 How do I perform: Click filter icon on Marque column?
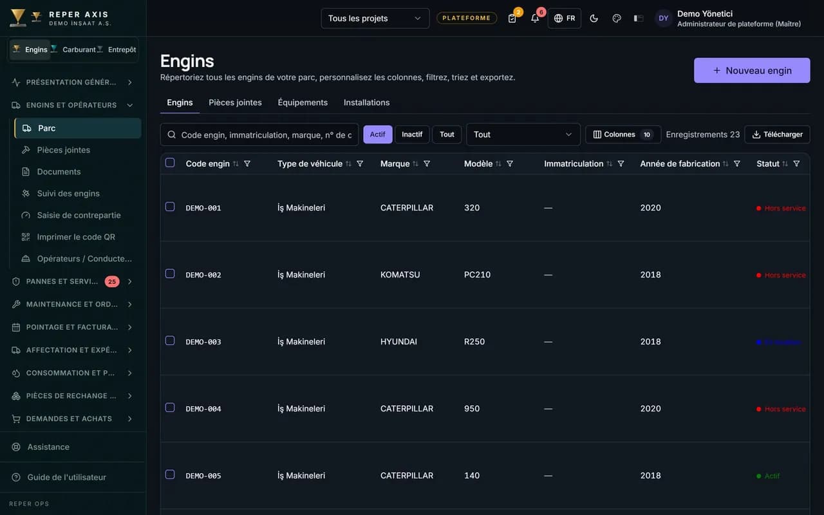click(x=427, y=164)
